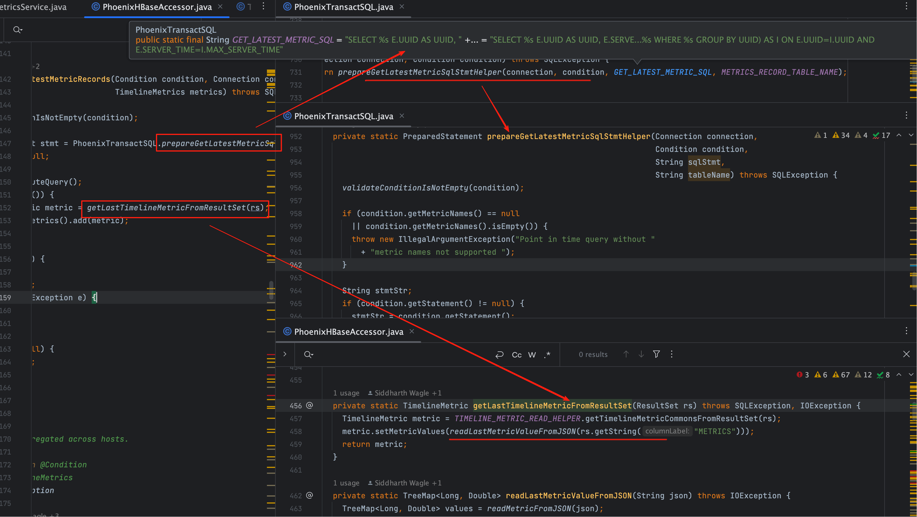Jump to next highlighted problem in middle editor
Screen dimensions: 917x517
click(x=911, y=135)
